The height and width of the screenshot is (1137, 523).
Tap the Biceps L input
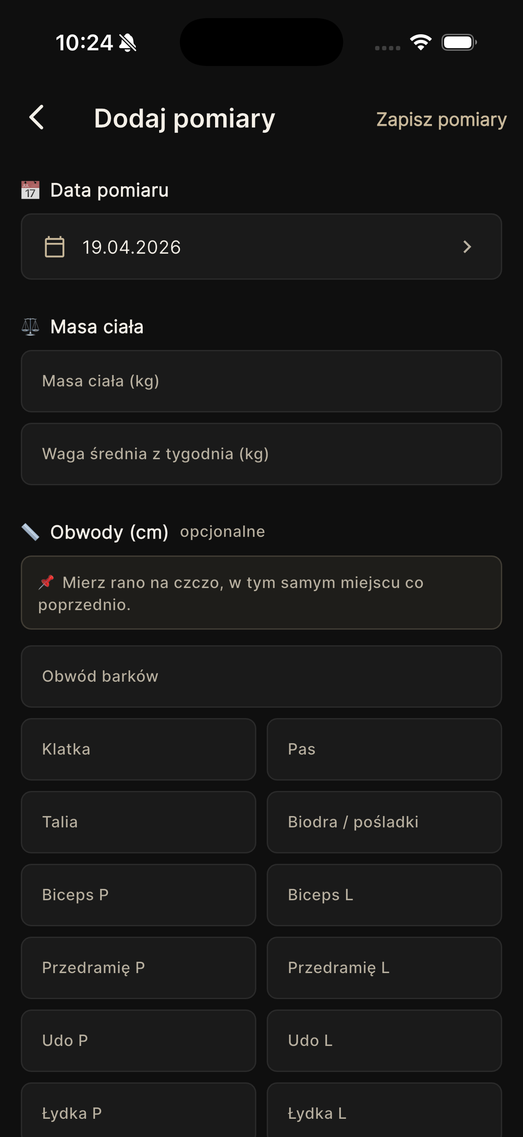pos(384,895)
